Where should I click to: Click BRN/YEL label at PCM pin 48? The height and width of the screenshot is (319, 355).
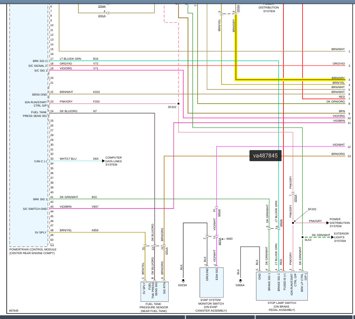(66, 230)
